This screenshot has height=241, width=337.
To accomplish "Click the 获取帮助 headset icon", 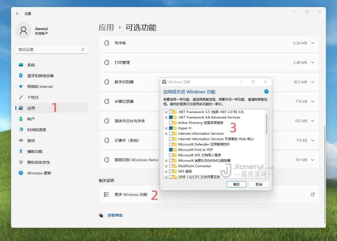I will pos(101,215).
